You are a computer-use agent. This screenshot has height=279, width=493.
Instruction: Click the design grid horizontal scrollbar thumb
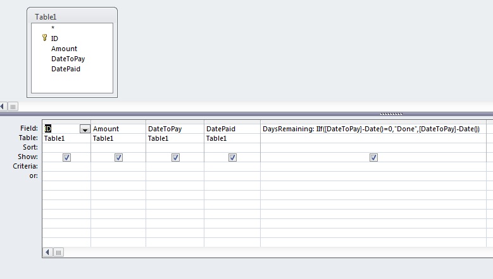[x=58, y=252]
